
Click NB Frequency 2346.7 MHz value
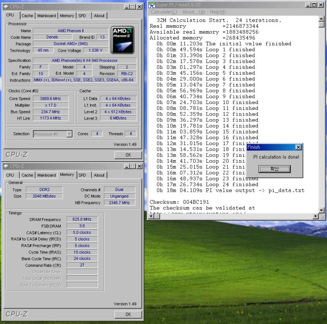[119, 203]
